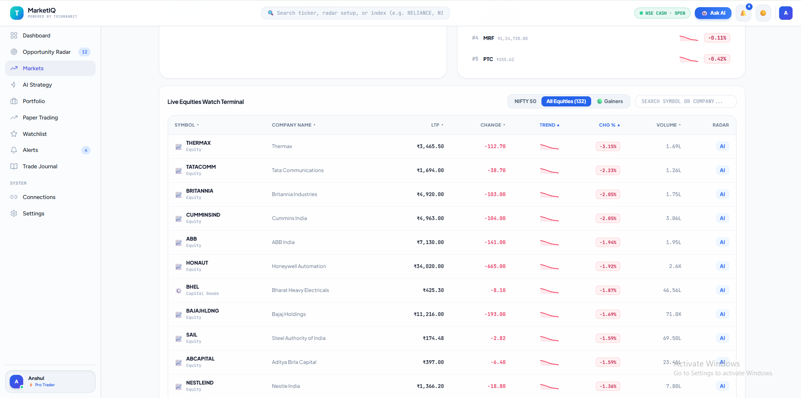Click the Settings gear icon
The width and height of the screenshot is (801, 398).
coord(14,214)
